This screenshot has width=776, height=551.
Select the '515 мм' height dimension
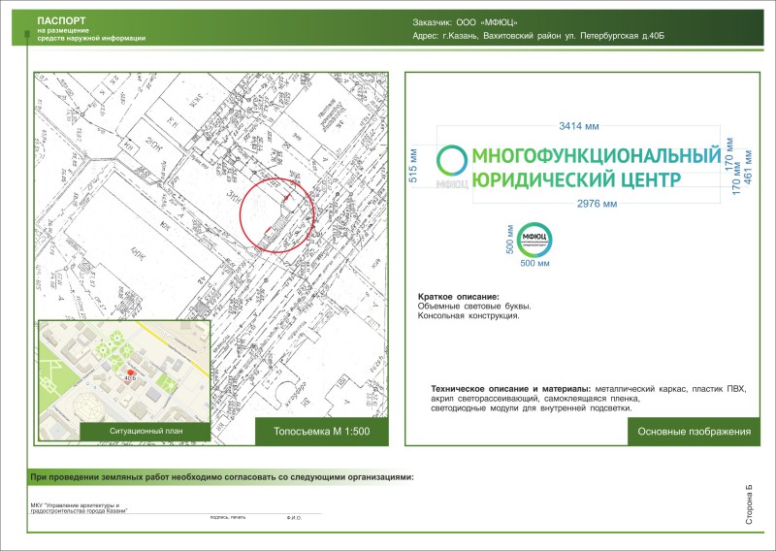[x=414, y=165]
